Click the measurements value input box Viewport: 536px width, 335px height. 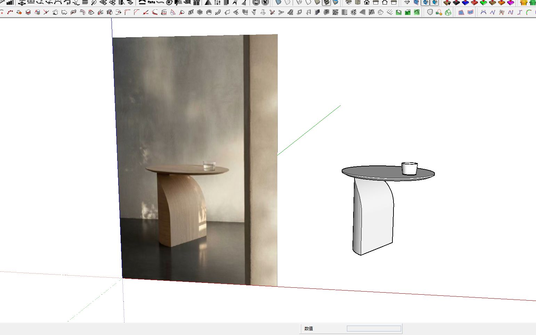point(374,328)
